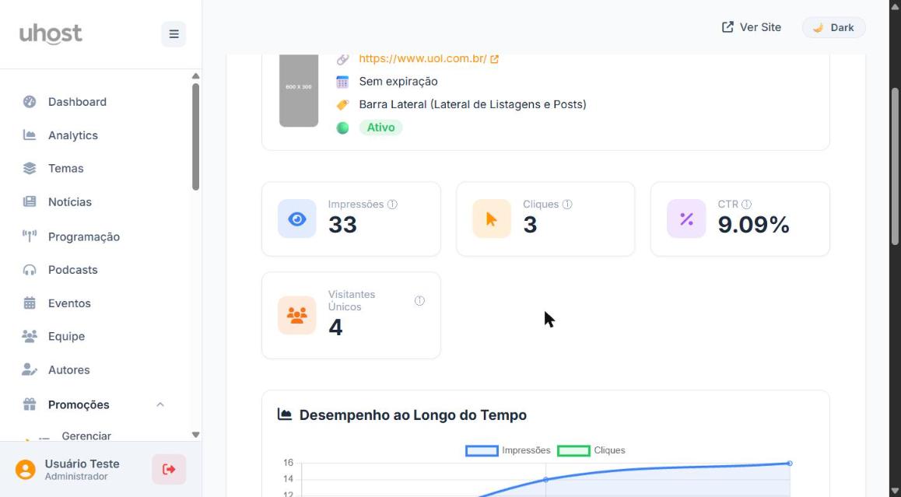
Task: Click Usuário Teste profile name
Action: 82,464
